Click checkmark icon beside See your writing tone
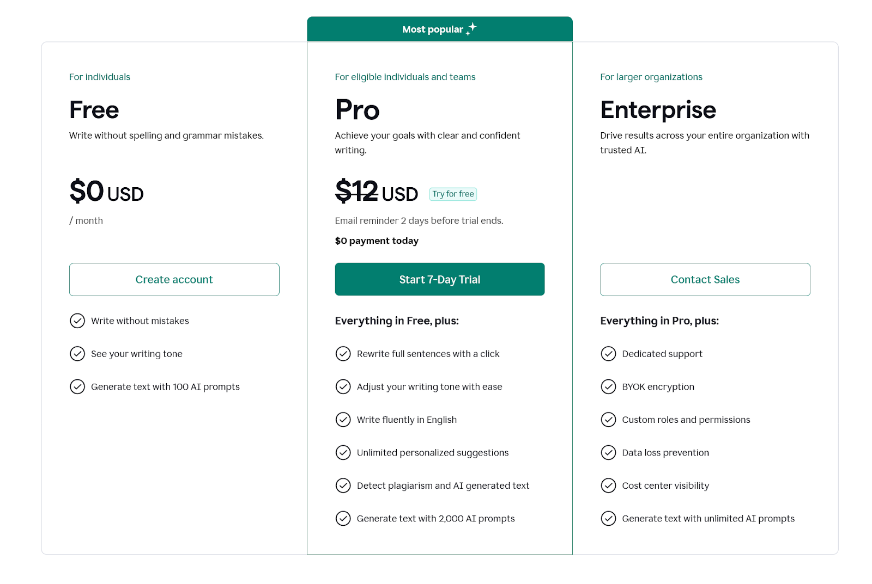Screen dimensions: 872x584 pyautogui.click(x=77, y=354)
